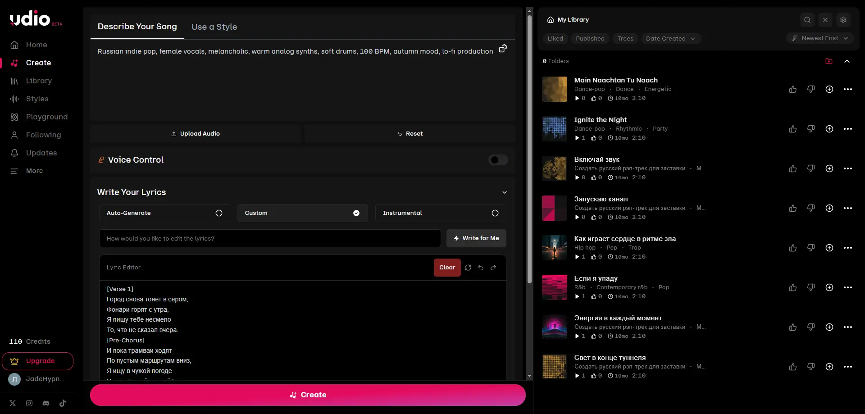Like the Main Naachtan Tu Naach track

coord(793,89)
